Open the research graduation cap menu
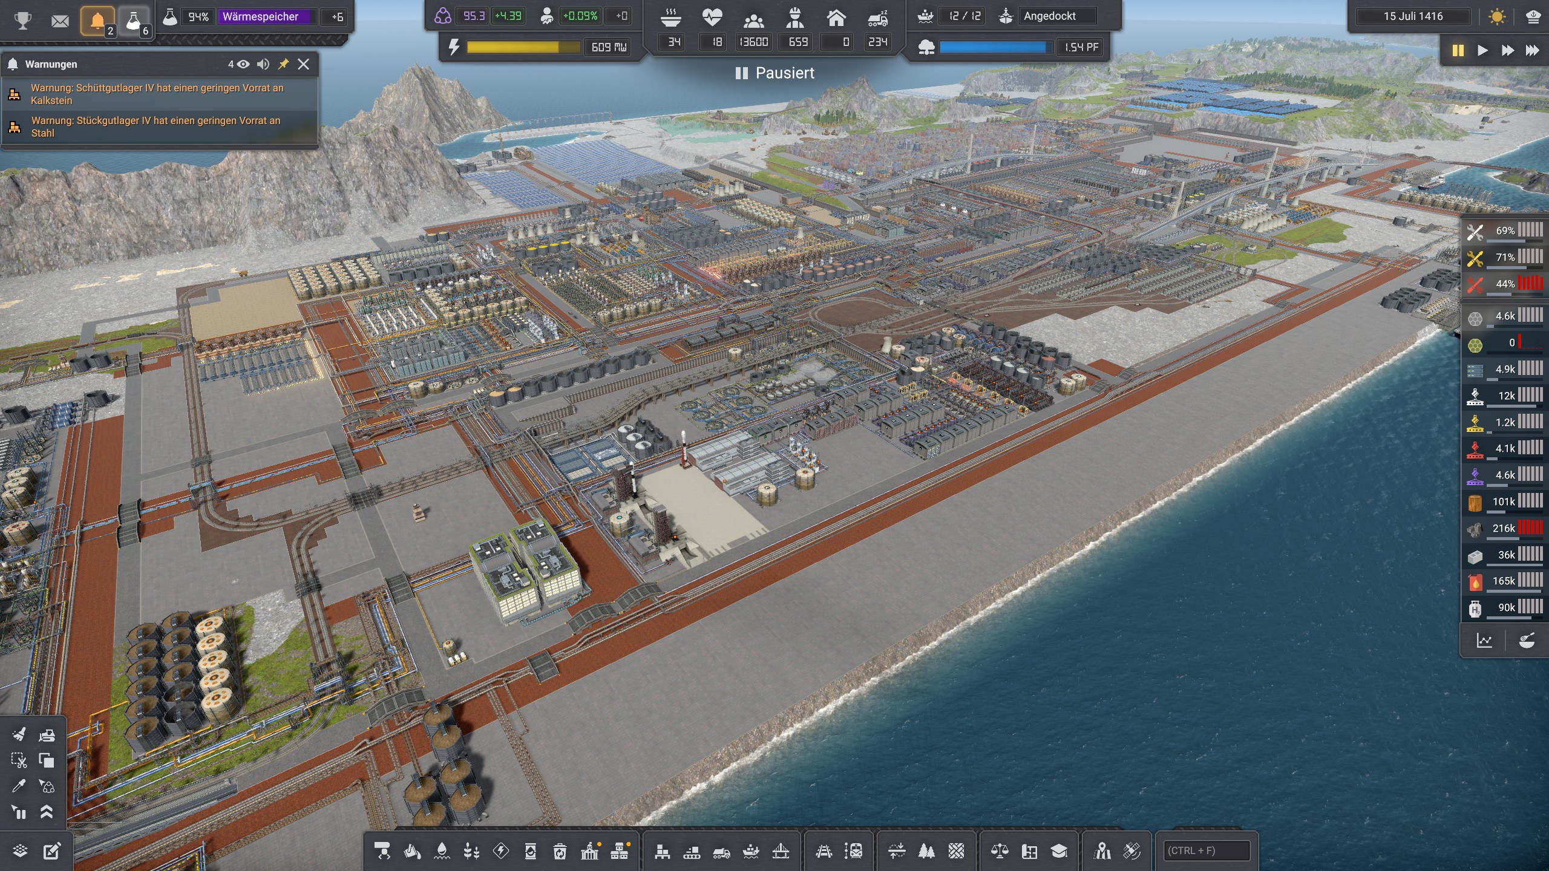This screenshot has width=1549, height=871. [1059, 852]
